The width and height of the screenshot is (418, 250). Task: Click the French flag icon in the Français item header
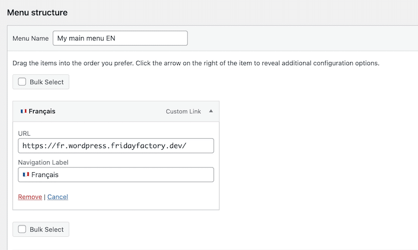[24, 111]
